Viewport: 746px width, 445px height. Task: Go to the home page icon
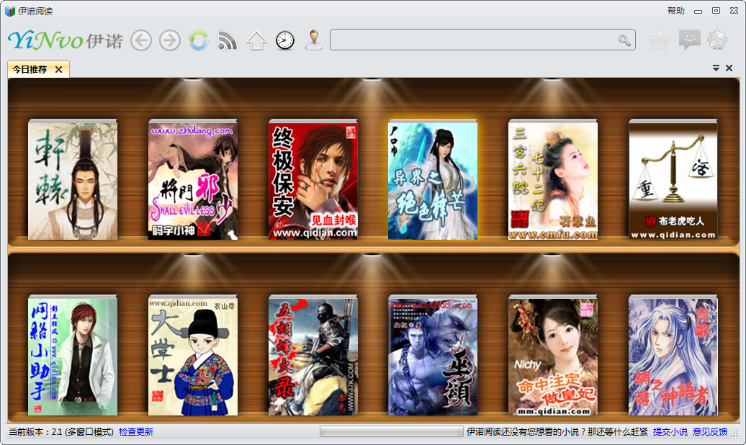(x=256, y=40)
